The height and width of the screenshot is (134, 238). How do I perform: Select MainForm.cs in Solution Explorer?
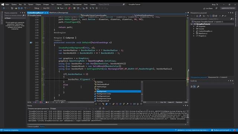203,33
